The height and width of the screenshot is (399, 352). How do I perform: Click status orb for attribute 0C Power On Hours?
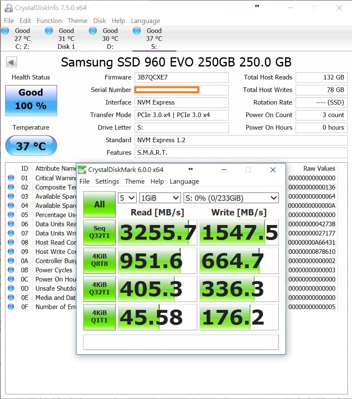coord(11,279)
